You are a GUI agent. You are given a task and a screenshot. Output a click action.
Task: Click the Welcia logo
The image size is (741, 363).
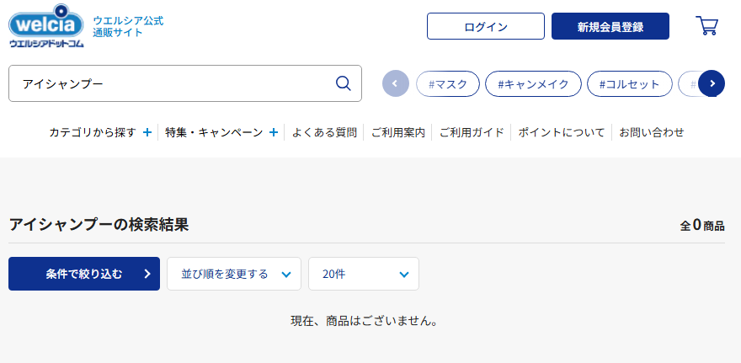pos(46,25)
